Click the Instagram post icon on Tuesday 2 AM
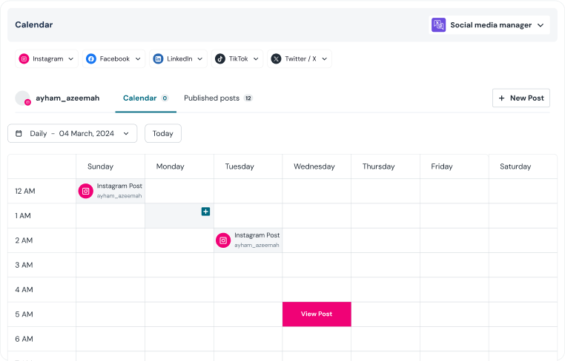 [x=223, y=240]
